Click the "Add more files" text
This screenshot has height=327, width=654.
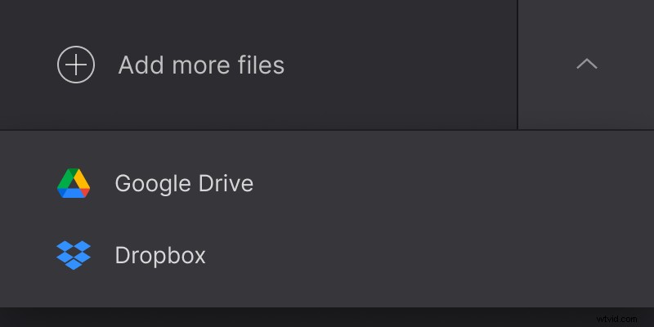[x=201, y=65]
